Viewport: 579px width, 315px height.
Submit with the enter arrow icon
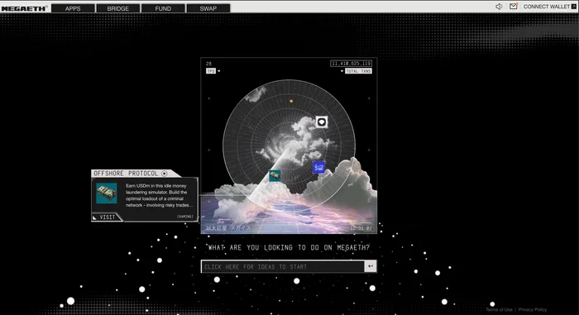click(x=371, y=266)
